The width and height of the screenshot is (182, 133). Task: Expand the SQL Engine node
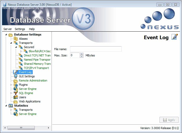click(11, 93)
